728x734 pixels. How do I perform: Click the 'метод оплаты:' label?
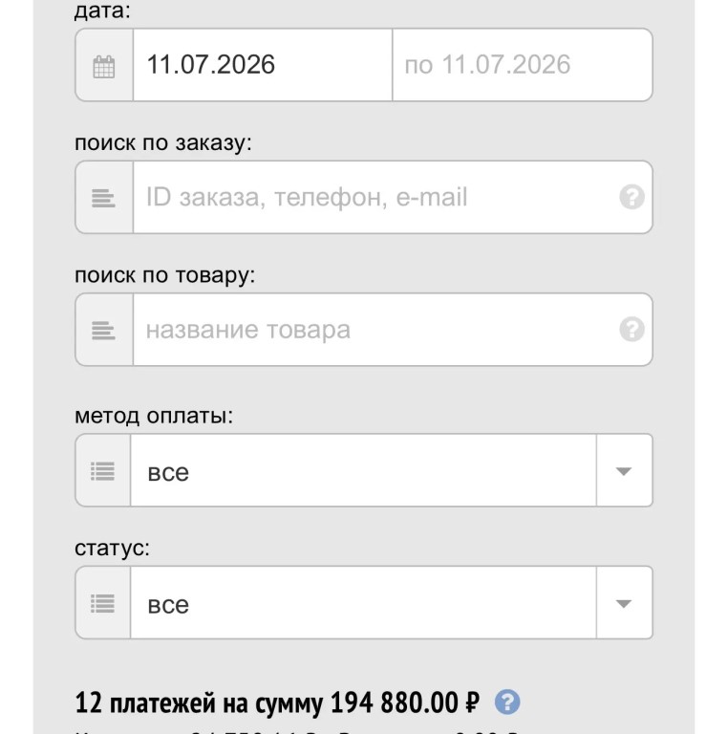click(x=154, y=416)
